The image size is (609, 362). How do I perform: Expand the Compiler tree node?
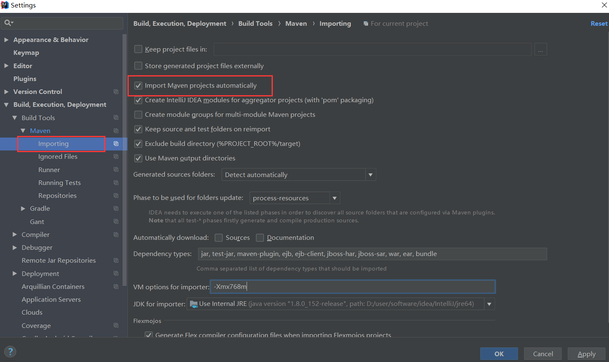(15, 235)
